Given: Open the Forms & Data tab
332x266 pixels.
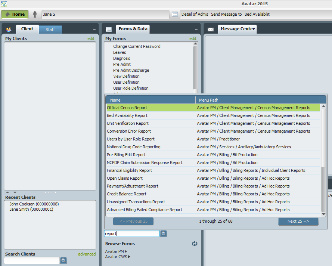Looking at the screenshot, I should [133, 29].
